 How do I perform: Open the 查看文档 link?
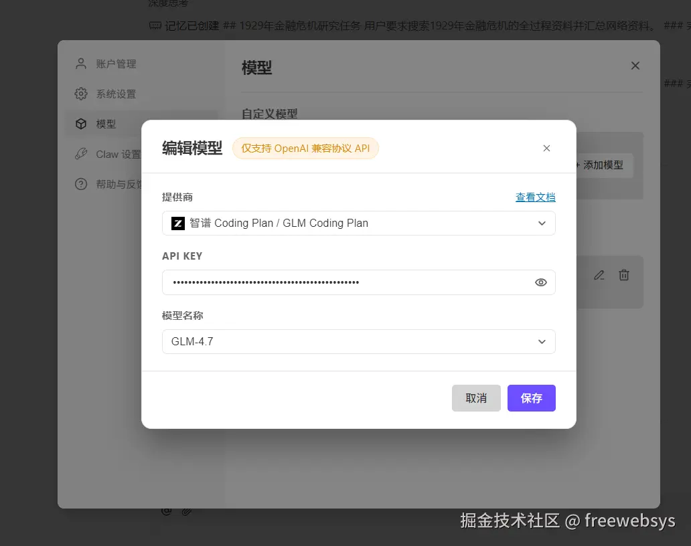536,197
